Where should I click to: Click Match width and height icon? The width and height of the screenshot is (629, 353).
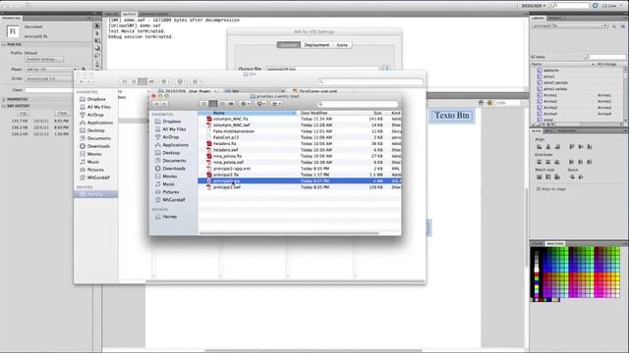tap(557, 176)
